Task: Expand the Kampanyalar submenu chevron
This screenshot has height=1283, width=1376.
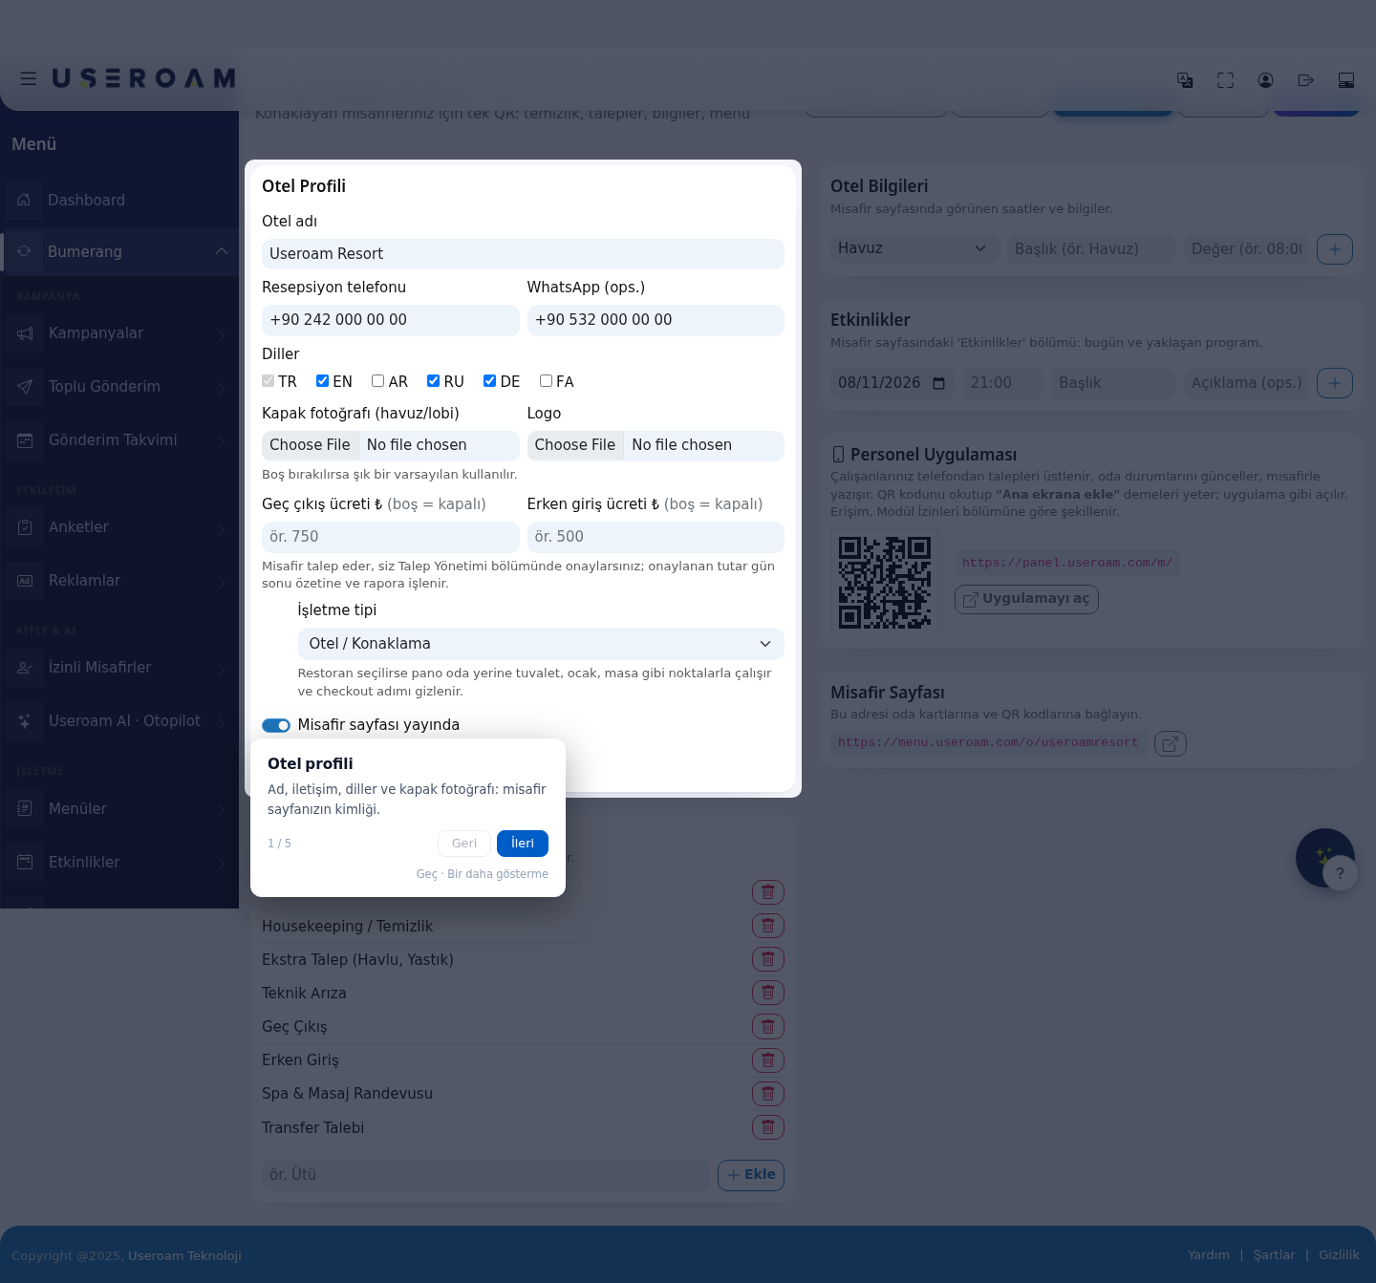Action: point(221,334)
